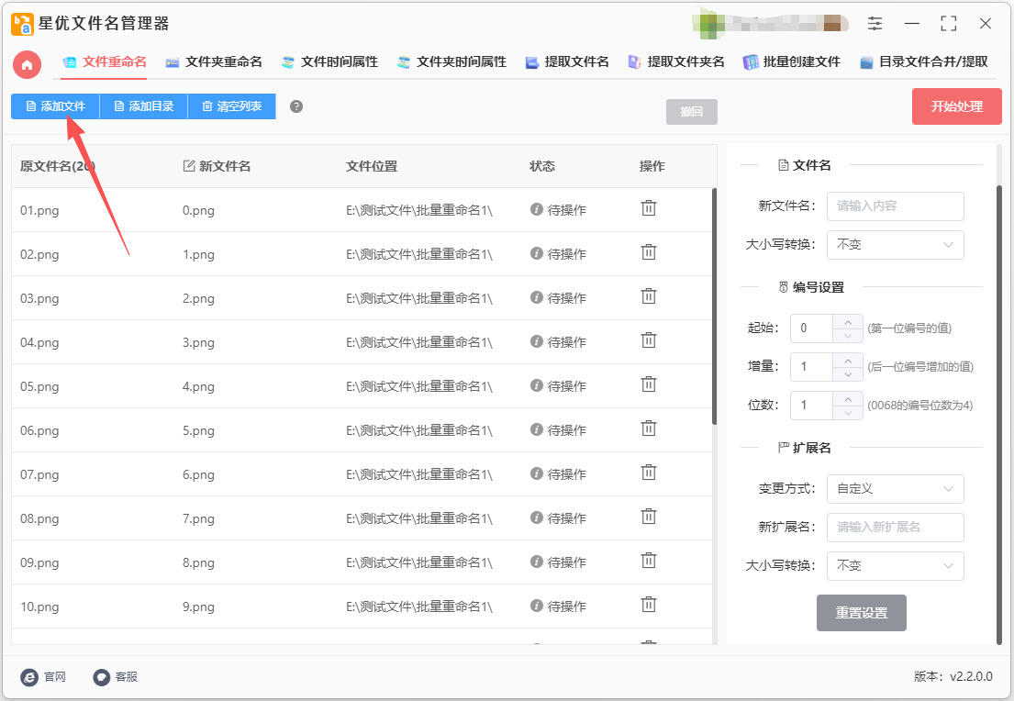Increase the 起始 number with up arrow
Viewport: 1014px width, 701px height.
pos(847,321)
